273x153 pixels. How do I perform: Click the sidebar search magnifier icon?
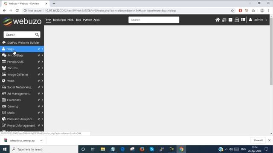tap(37, 34)
